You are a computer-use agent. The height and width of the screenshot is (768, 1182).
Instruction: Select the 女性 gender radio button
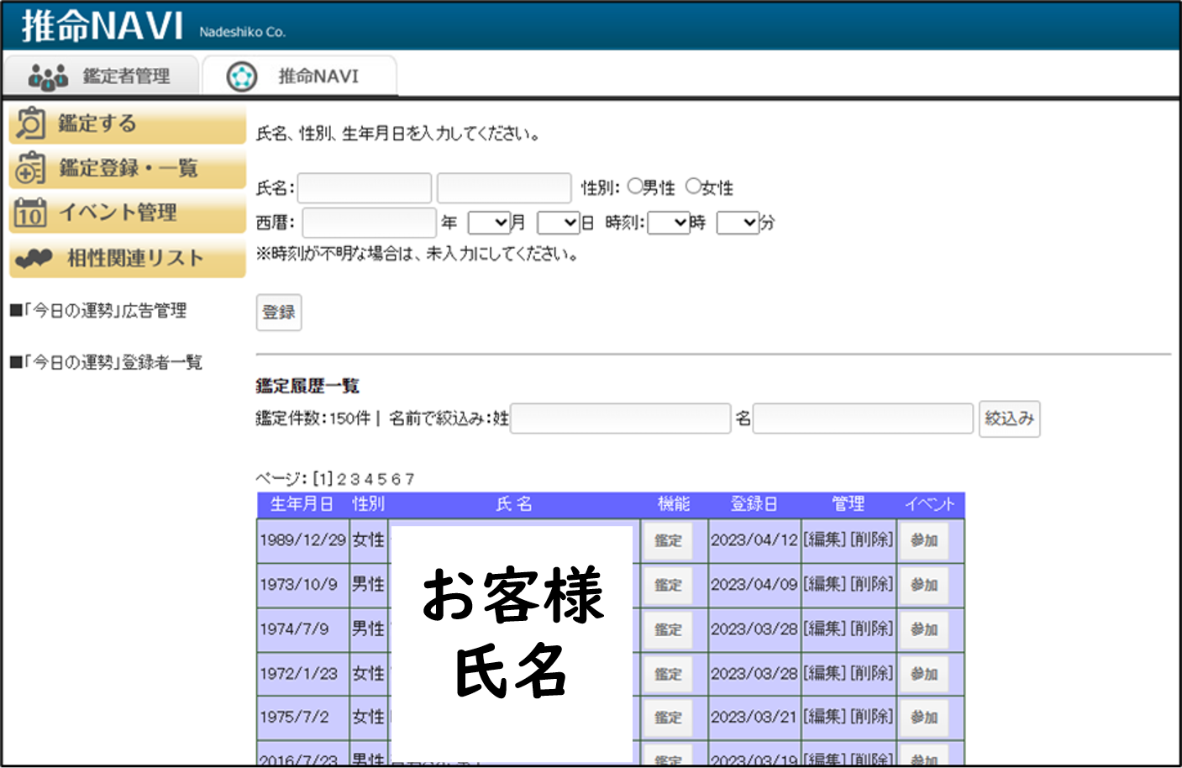pos(693,187)
